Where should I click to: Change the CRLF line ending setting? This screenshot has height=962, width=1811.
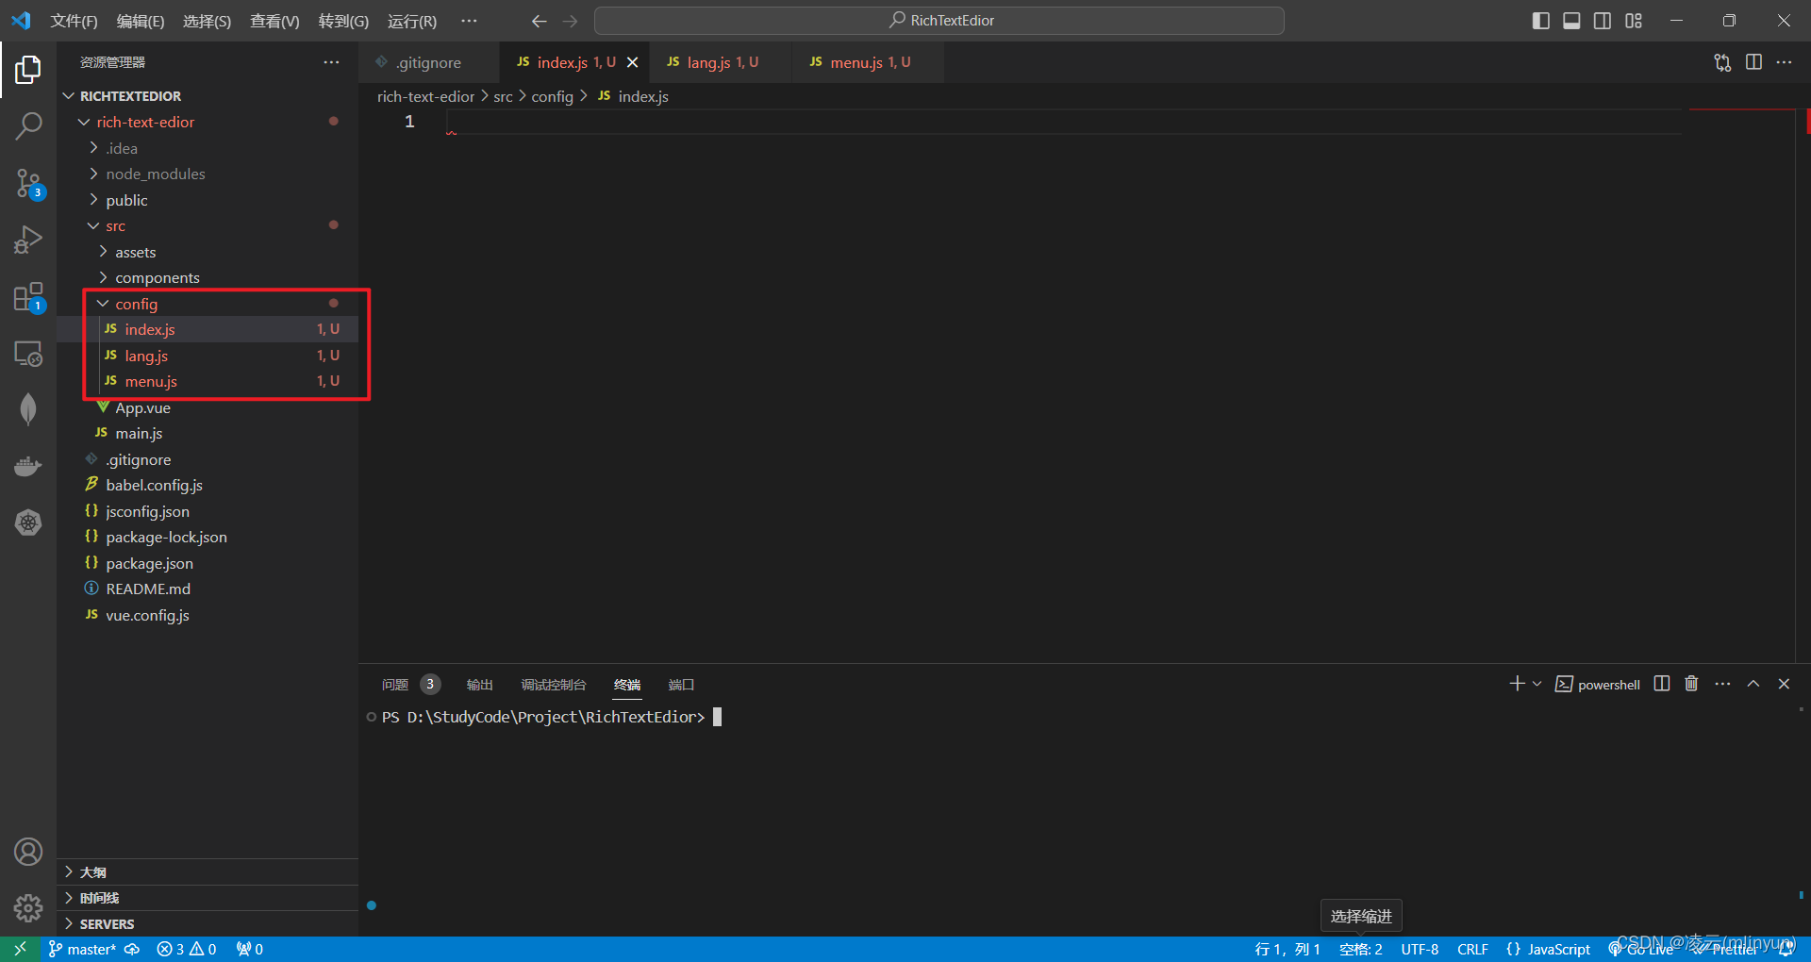point(1472,949)
